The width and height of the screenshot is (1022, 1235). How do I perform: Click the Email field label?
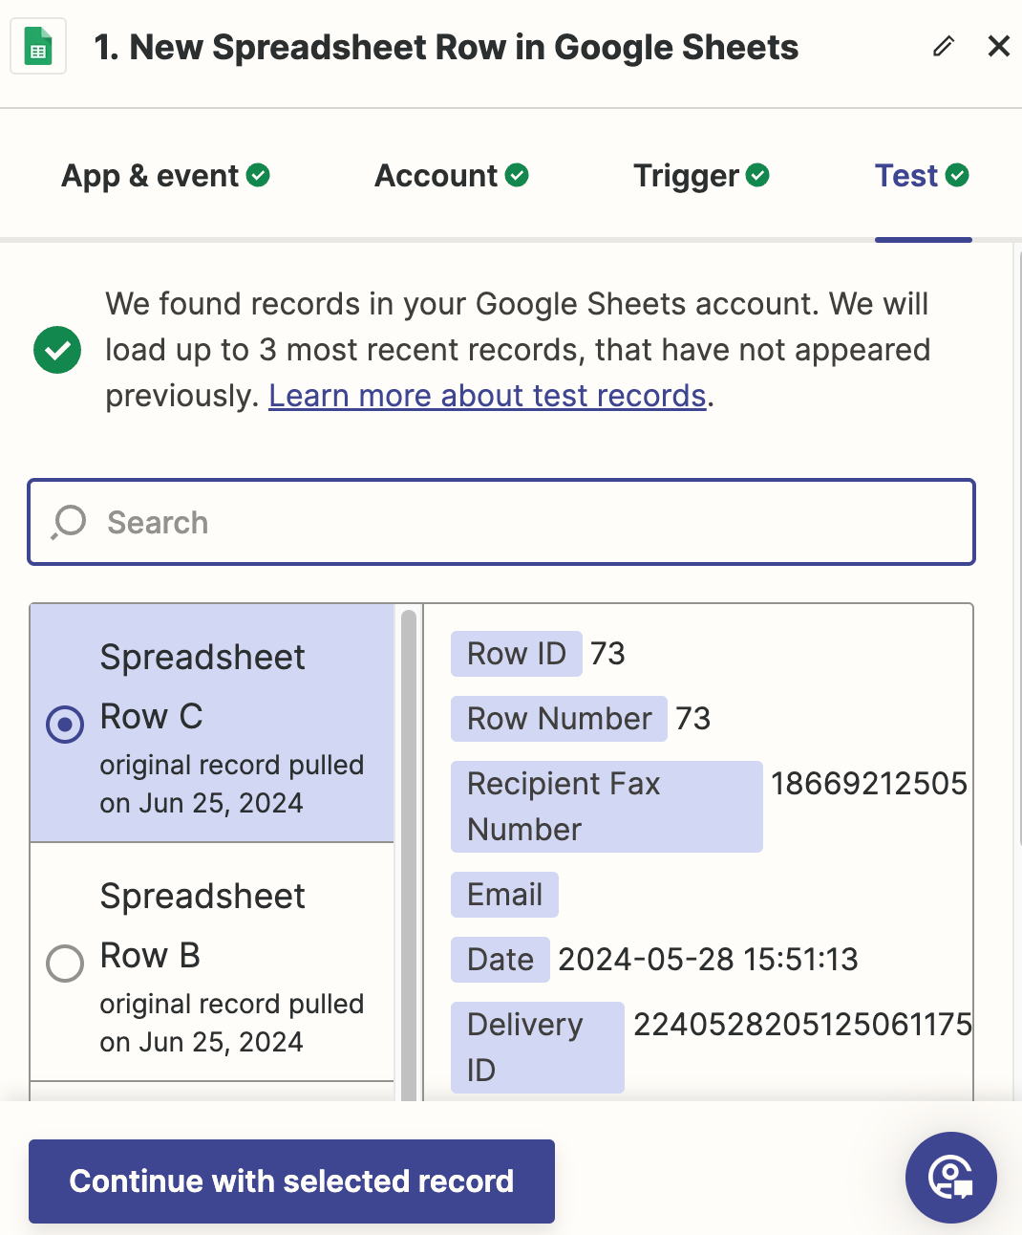(x=504, y=895)
